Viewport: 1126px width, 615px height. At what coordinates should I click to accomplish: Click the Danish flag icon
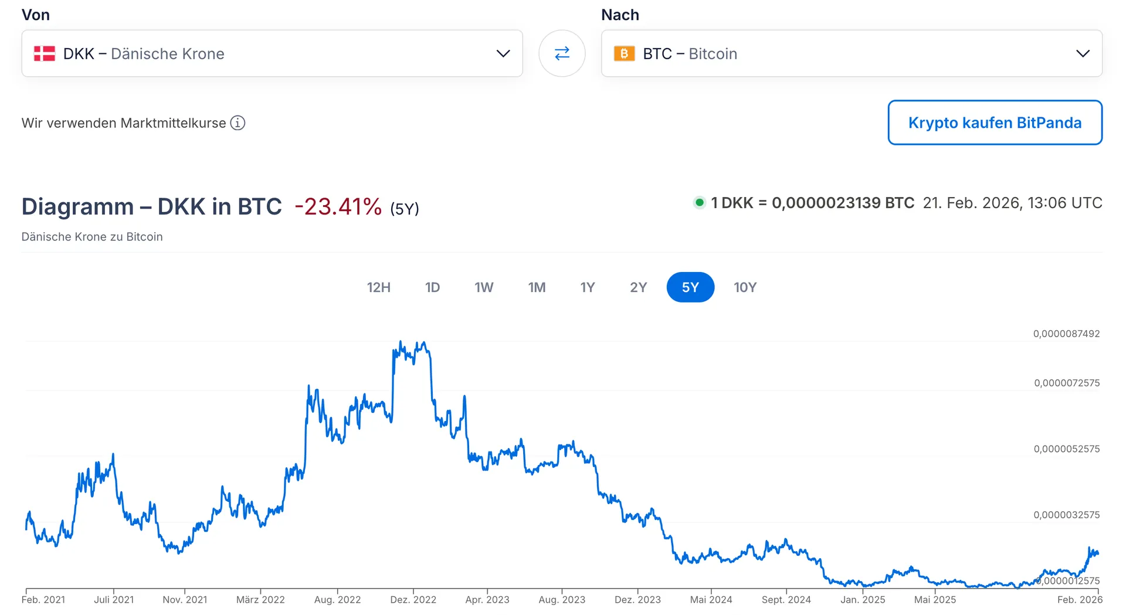click(45, 53)
